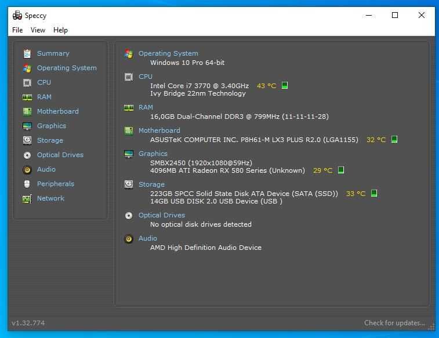Click the Network card icon in sidebar

coord(27,199)
